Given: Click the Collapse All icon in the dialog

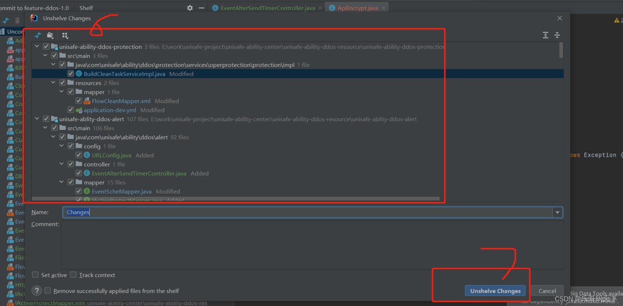Looking at the screenshot, I should tap(557, 35).
